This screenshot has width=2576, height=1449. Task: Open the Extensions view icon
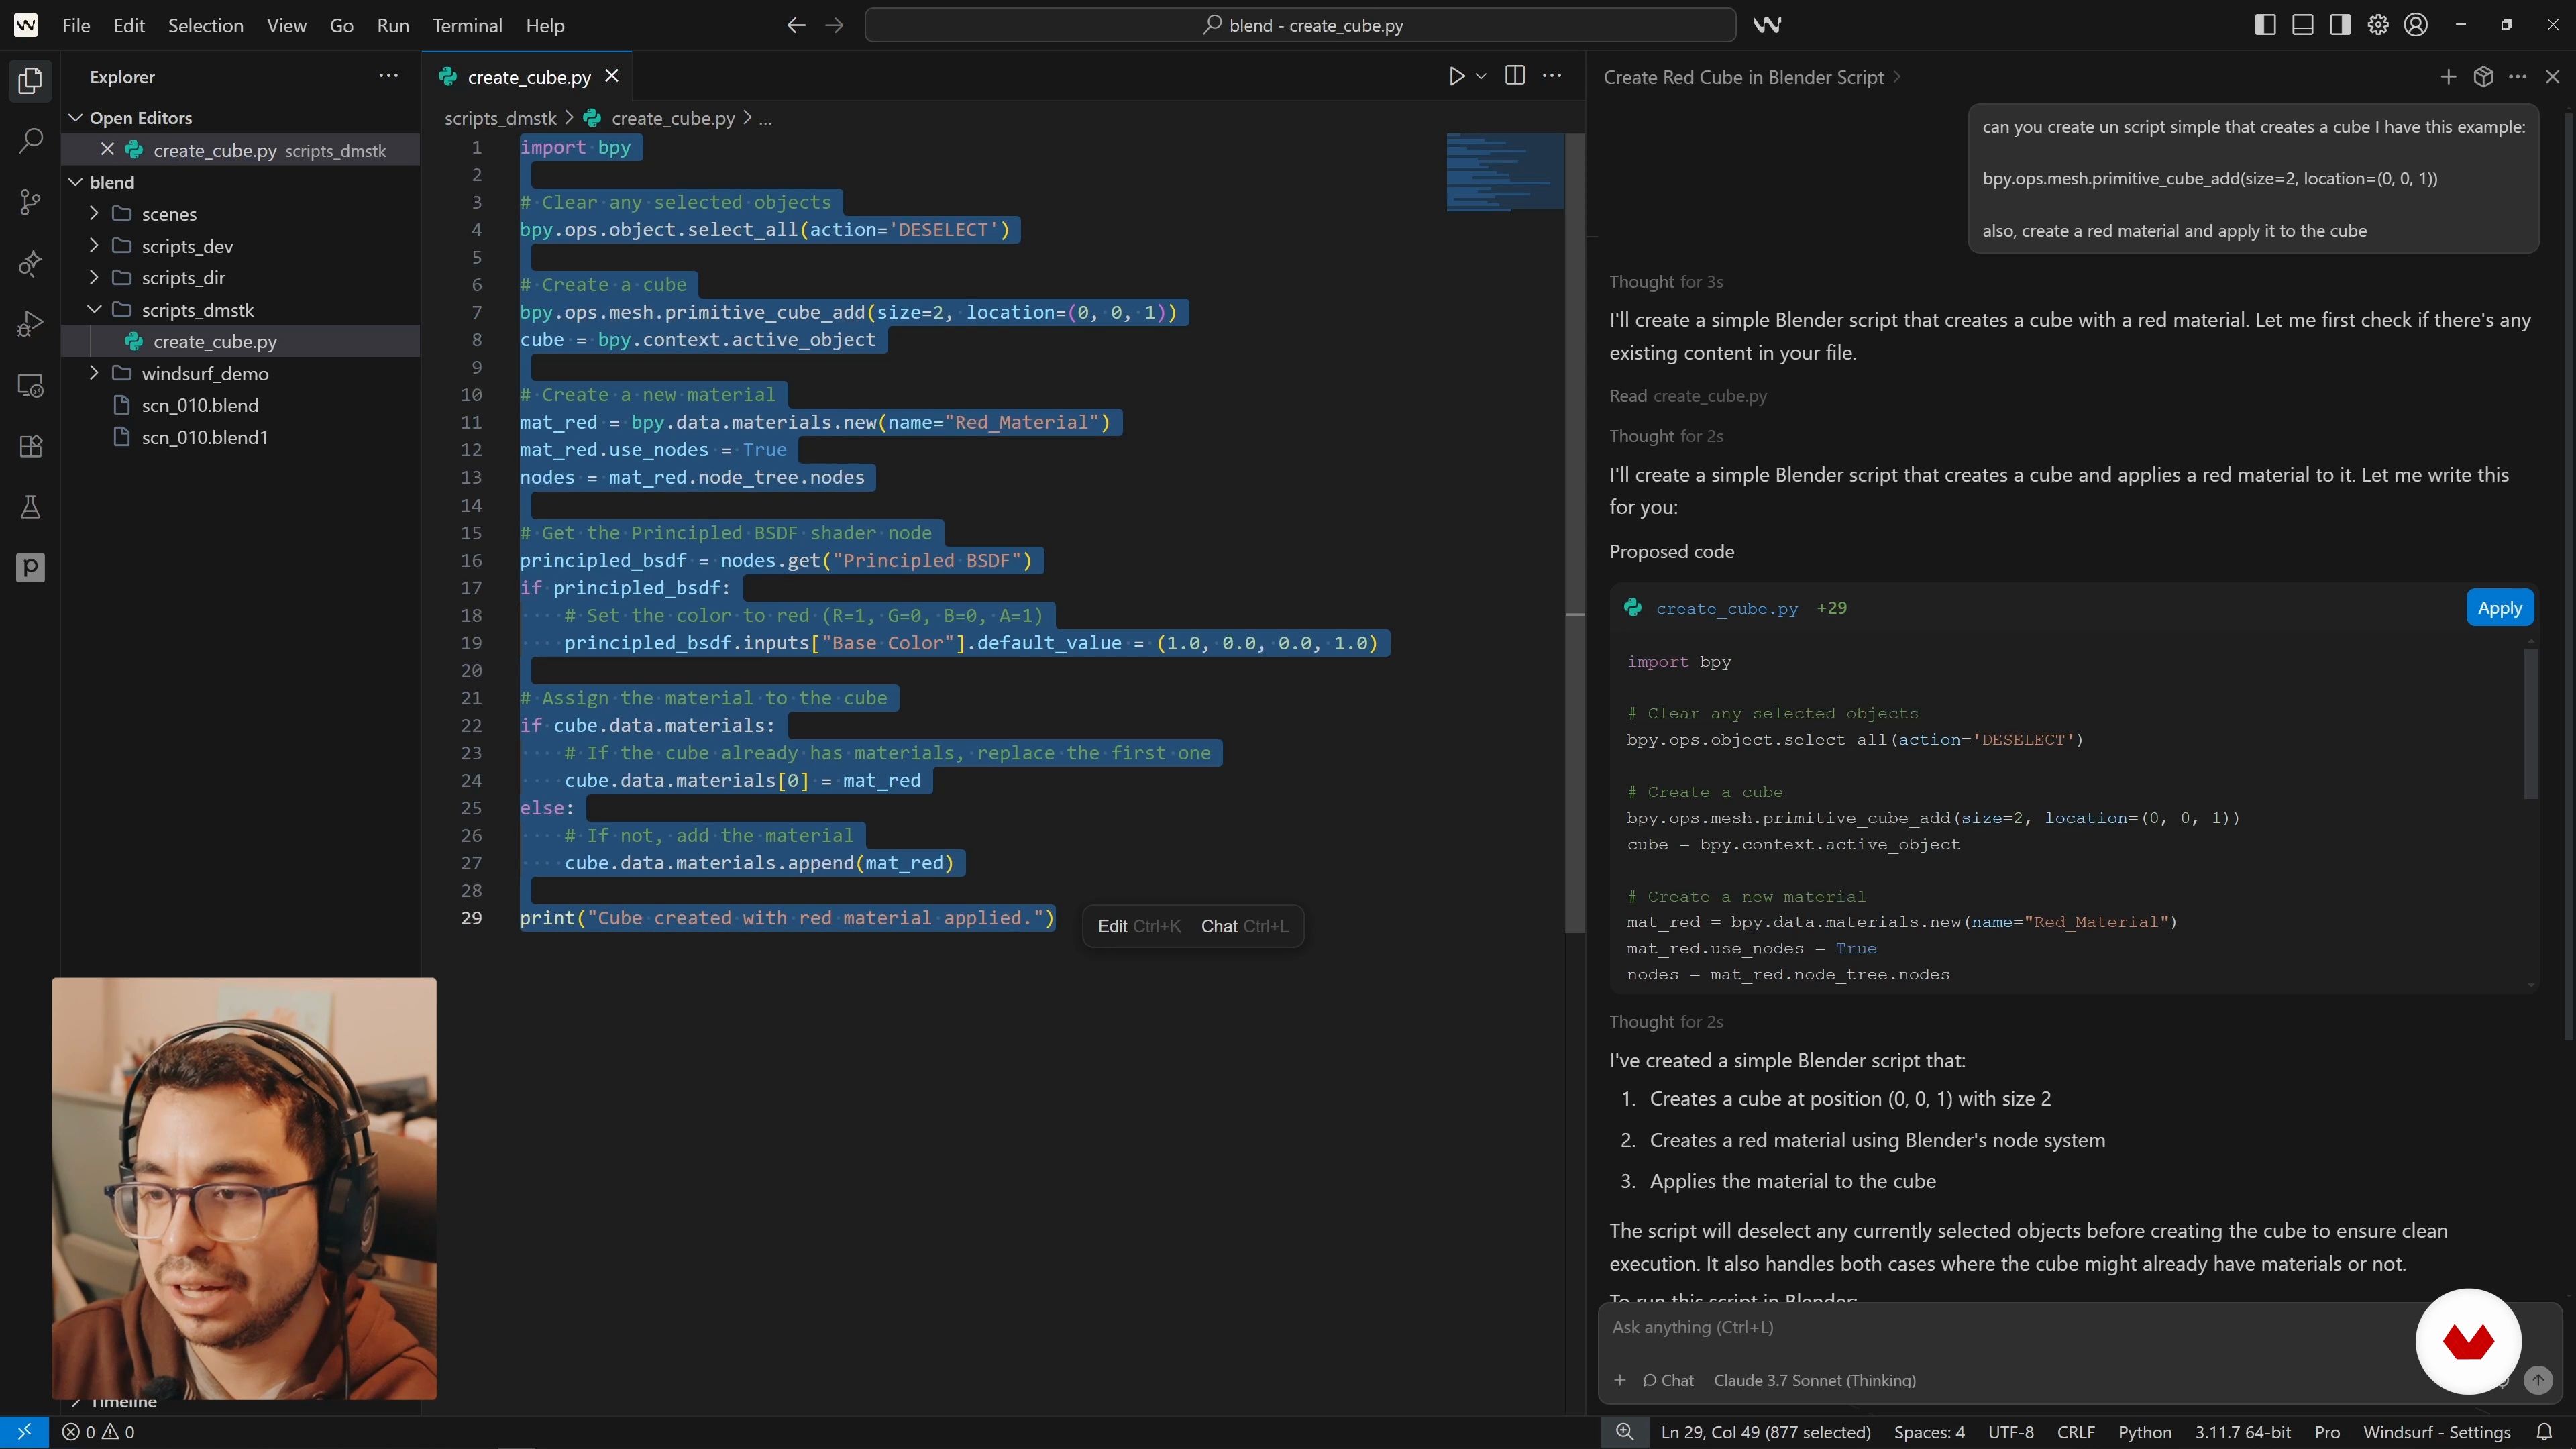click(30, 446)
